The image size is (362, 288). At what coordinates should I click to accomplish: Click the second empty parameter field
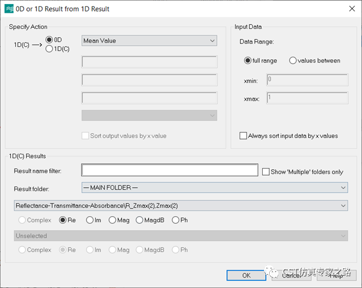coord(149,80)
